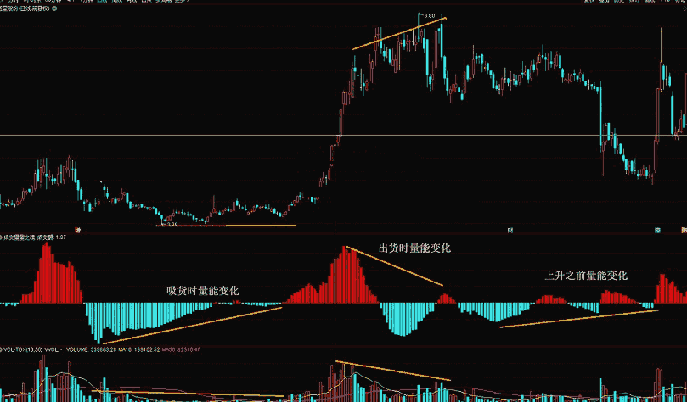Image resolution: width=687 pixels, height=402 pixels.
Task: Click the MA50 82570.47 readout
Action: [x=182, y=349]
